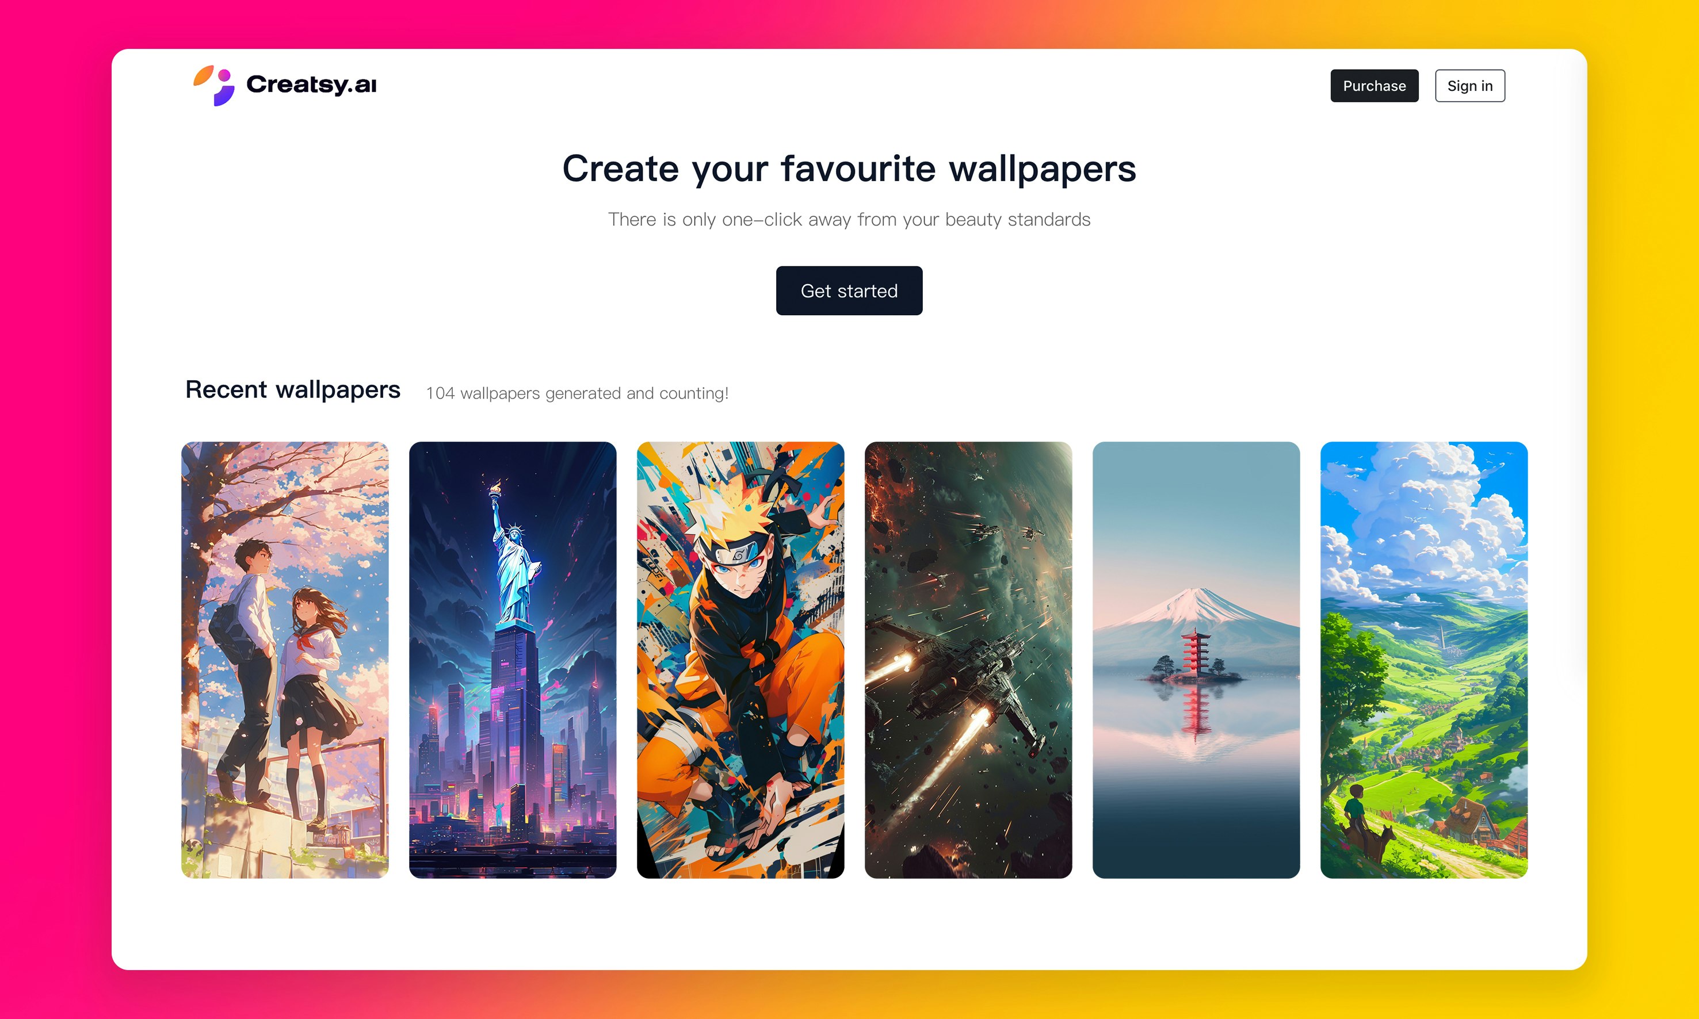Click the Sign in button
This screenshot has height=1019, width=1699.
click(x=1469, y=86)
